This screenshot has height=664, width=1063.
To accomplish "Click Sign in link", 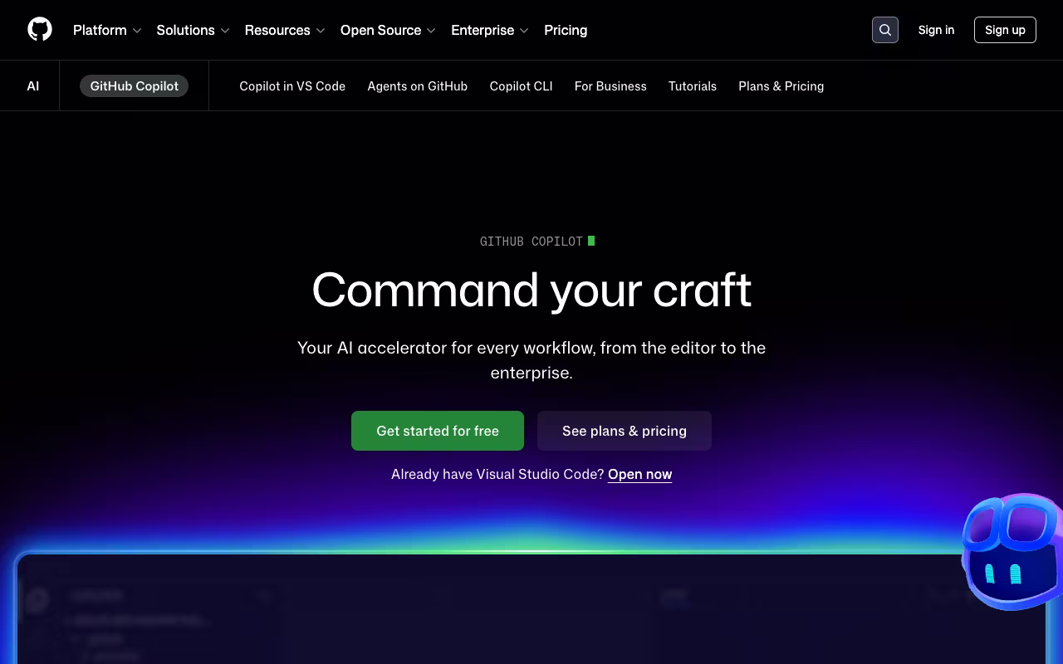I will 936,30.
